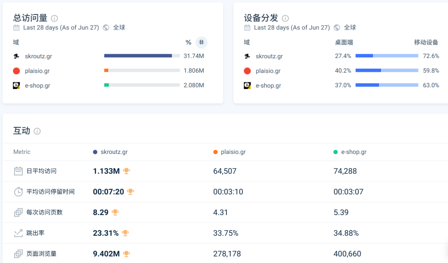The width and height of the screenshot is (448, 263).
Task: Click the 跳出率 metric label
Action: pos(35,233)
